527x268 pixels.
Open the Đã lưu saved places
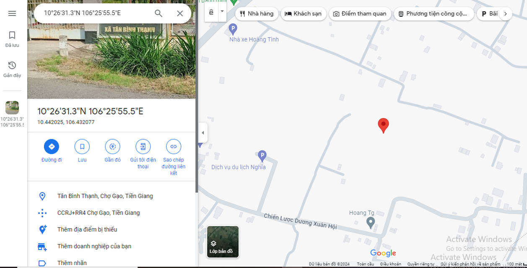[x=12, y=39]
